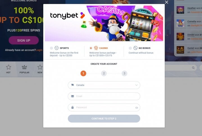This screenshot has width=202, height=136.
Task: Select the Sports bonus radio button
Action: pyautogui.click(x=51, y=48)
